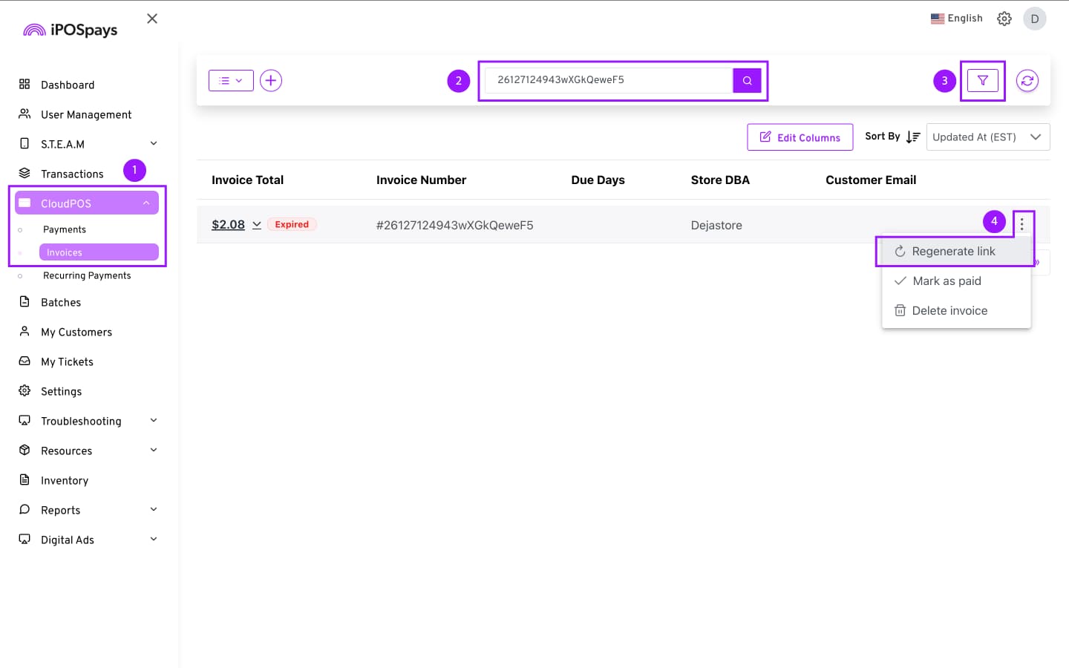Open settings gear icon in header
Screen dimensions: 1069x668
[1004, 19]
